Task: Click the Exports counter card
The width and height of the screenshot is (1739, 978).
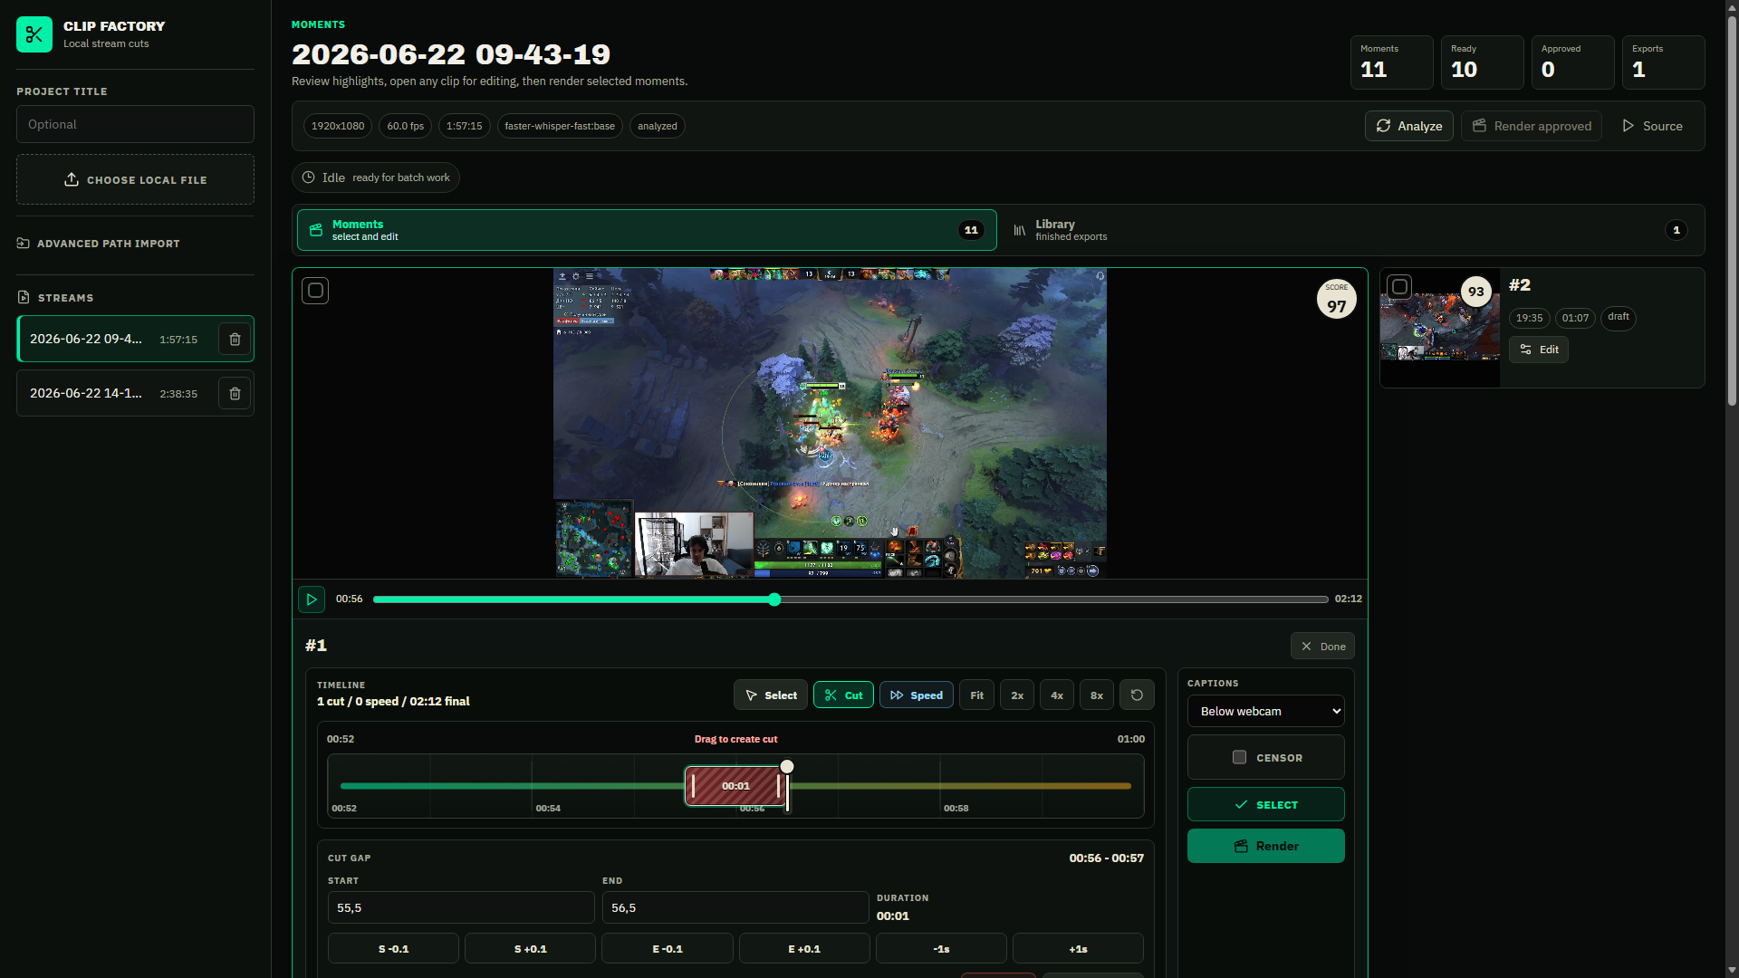Action: [x=1663, y=62]
